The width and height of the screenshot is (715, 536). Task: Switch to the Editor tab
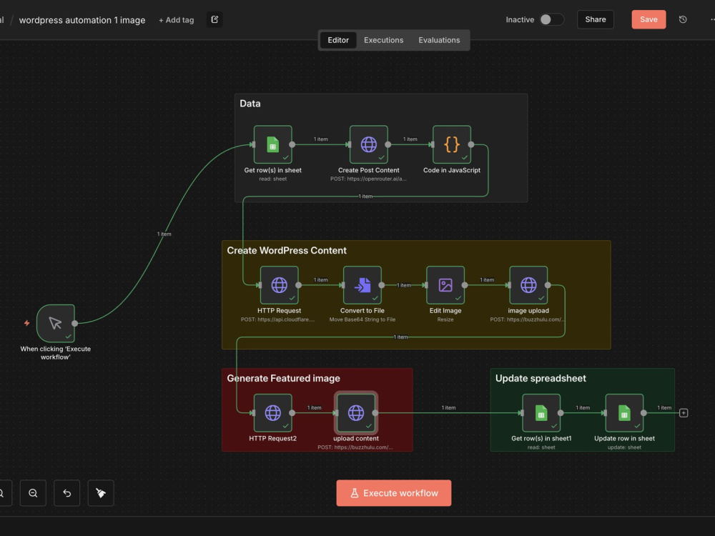(338, 40)
